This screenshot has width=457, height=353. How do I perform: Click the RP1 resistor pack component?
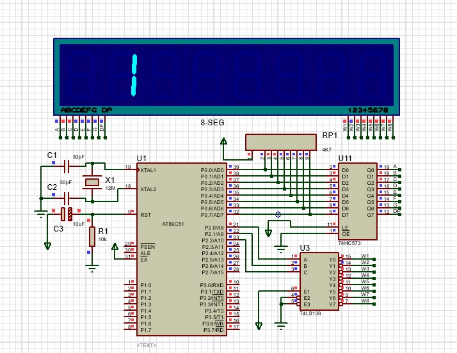pos(282,141)
